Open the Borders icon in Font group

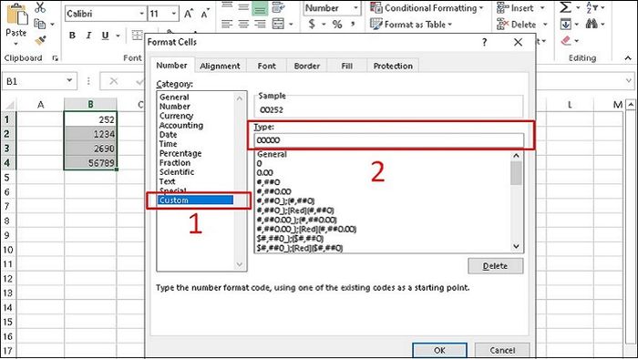138,36
